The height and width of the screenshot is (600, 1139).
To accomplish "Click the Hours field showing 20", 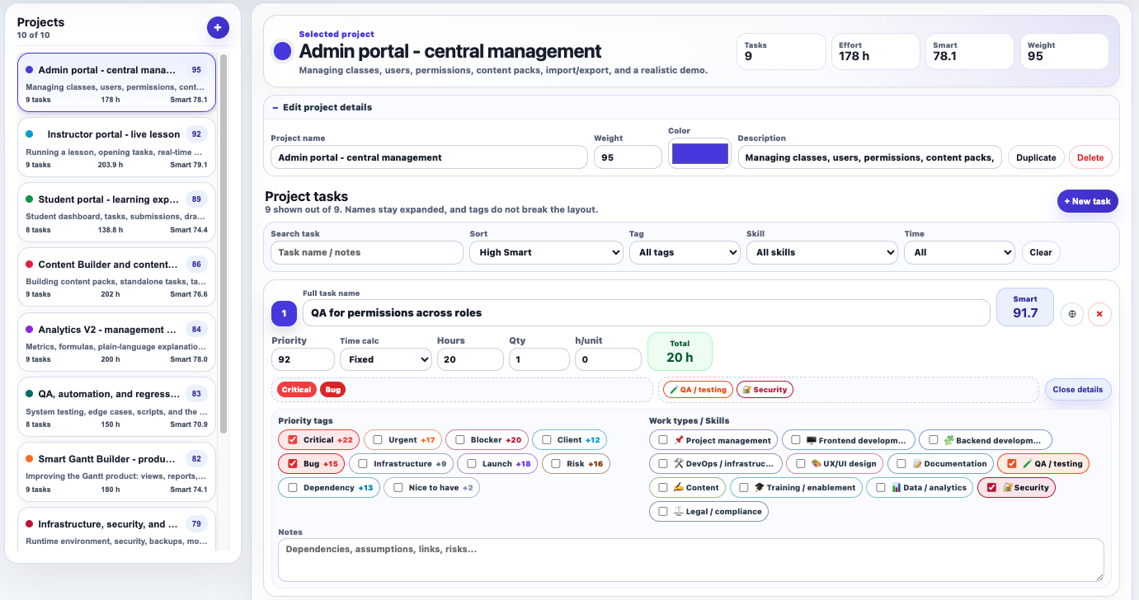I will click(470, 359).
